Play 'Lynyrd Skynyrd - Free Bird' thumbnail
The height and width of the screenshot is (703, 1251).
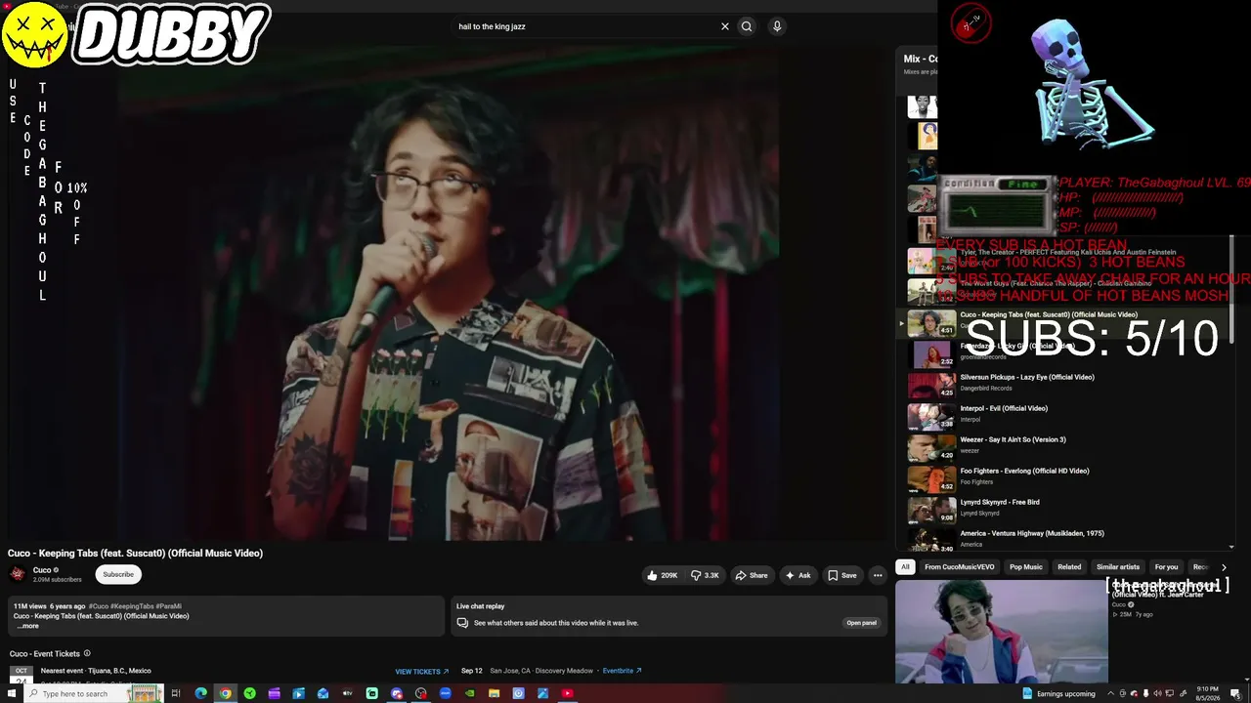(x=931, y=510)
